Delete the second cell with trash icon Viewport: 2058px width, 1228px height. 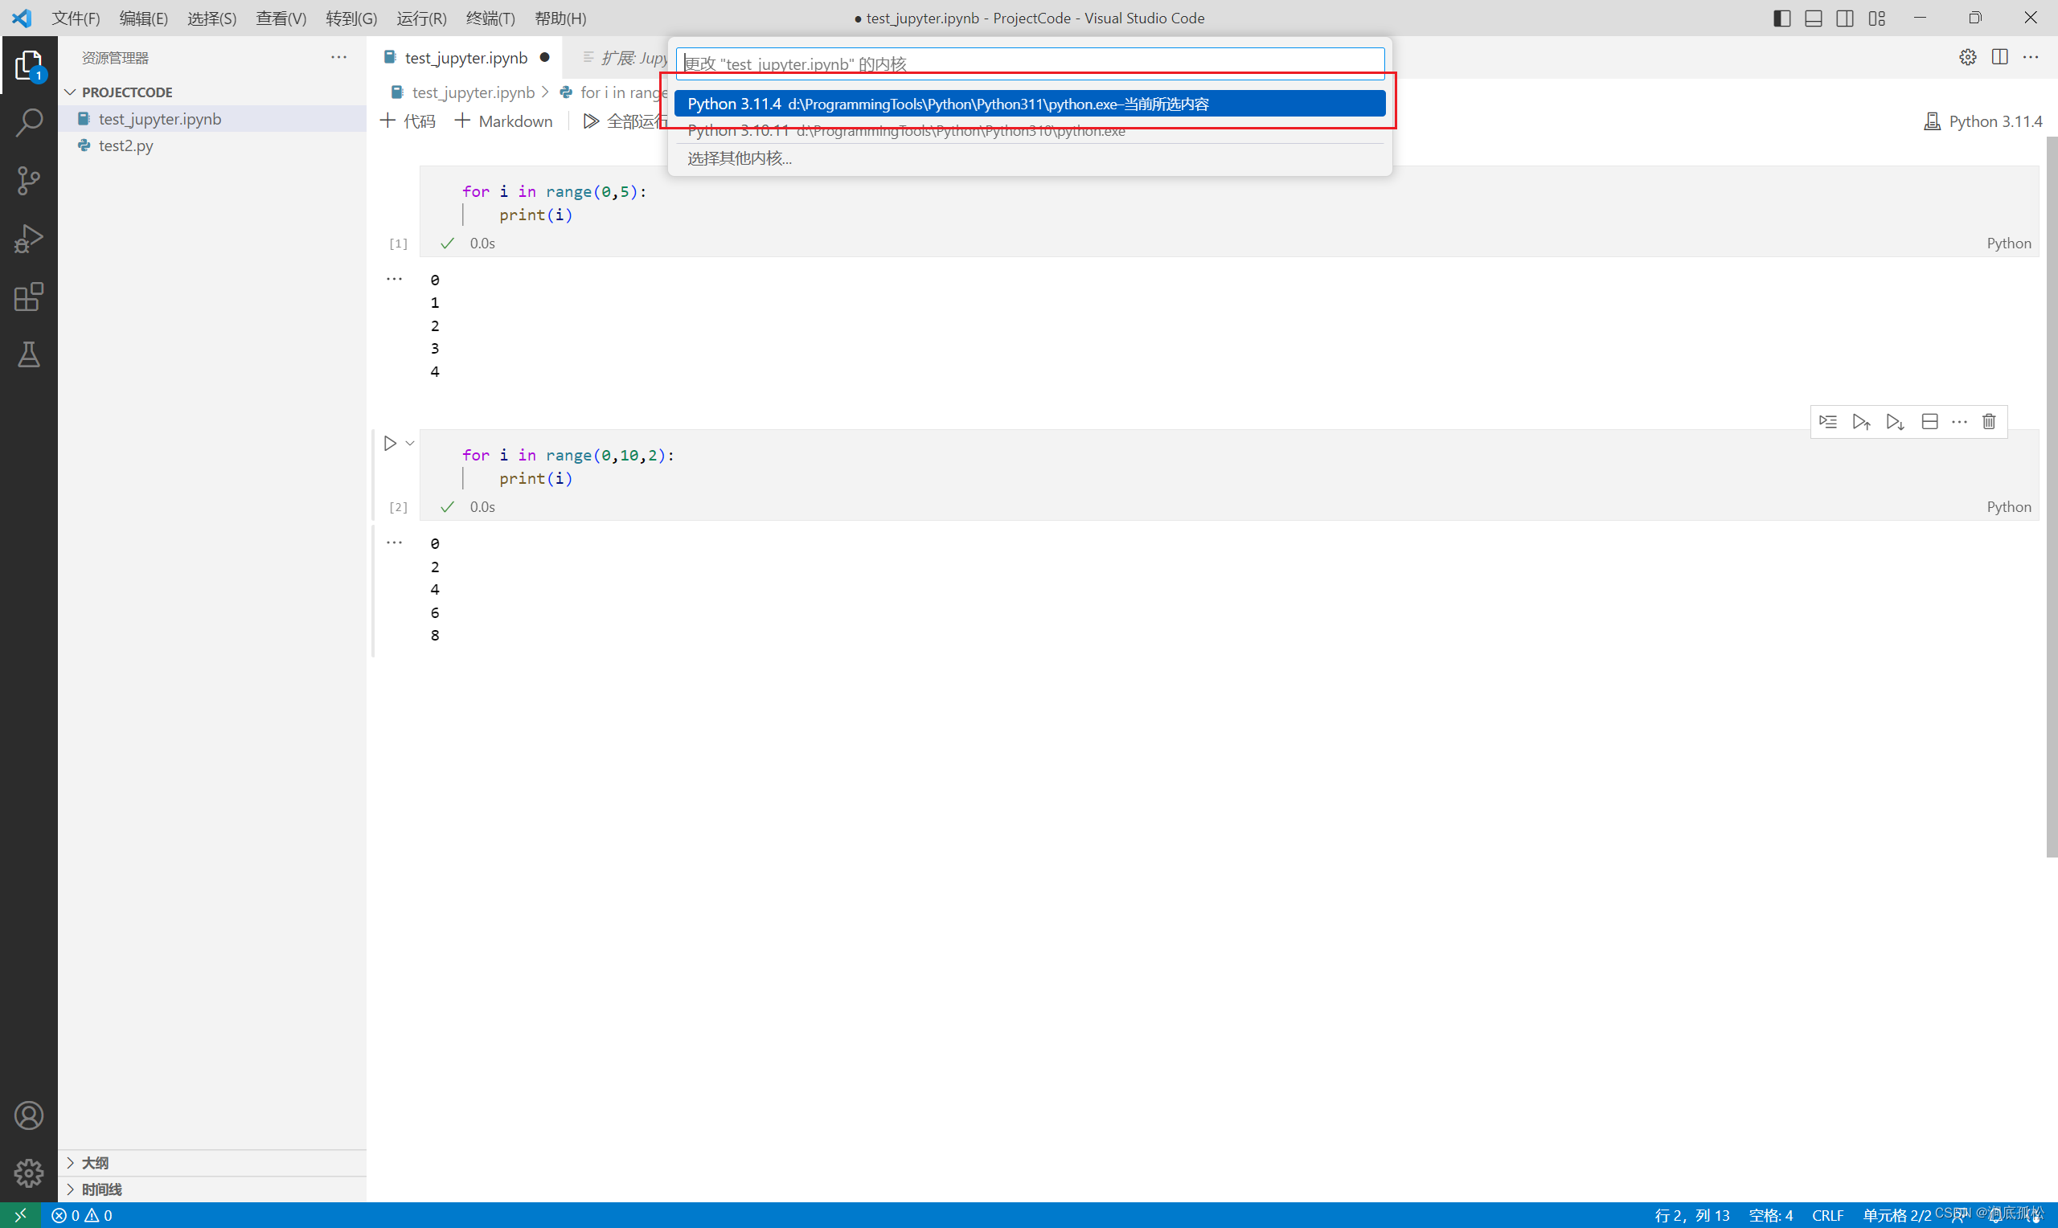pos(1990,422)
